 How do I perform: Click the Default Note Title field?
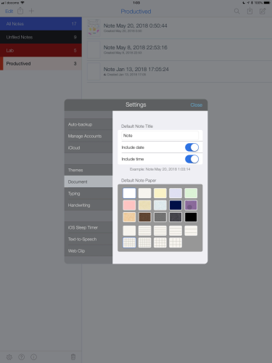click(160, 136)
